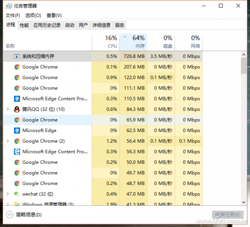The image size is (250, 227).
Task: Select the 系统和压缩内存 process row
Action: pyautogui.click(x=103, y=56)
